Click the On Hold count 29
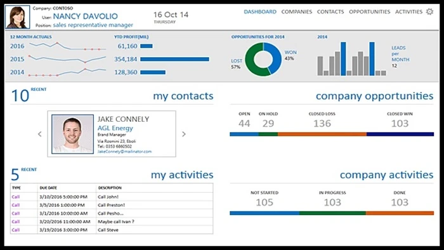 coord(268,124)
